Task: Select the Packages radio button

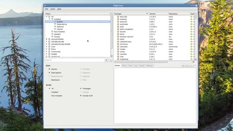Action: pos(81,88)
